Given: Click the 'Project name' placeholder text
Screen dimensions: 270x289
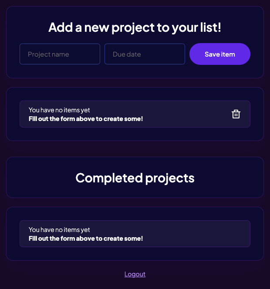Looking at the screenshot, I should [48, 54].
